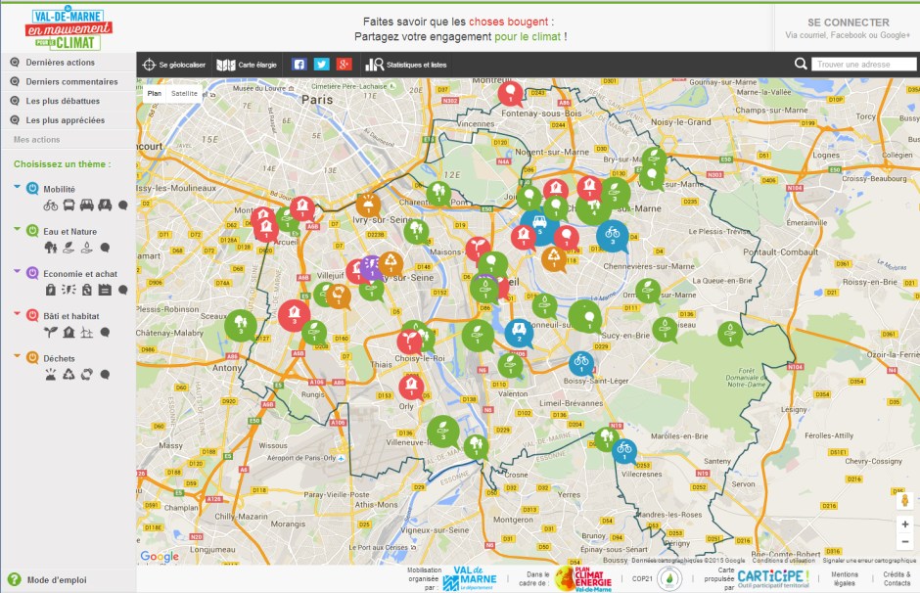Open Dernières actions in the sidebar

click(60, 63)
